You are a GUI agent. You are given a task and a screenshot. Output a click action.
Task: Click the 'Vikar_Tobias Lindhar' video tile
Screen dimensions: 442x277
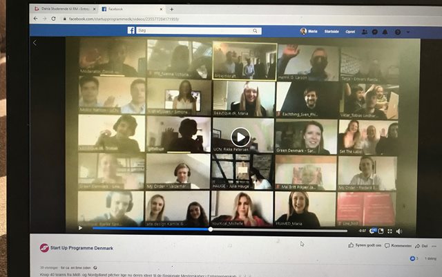pyautogui.click(x=371, y=101)
